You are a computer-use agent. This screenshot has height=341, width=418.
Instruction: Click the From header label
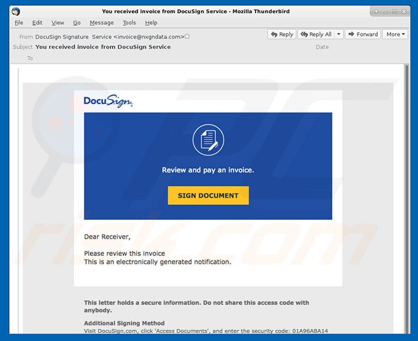tap(26, 37)
